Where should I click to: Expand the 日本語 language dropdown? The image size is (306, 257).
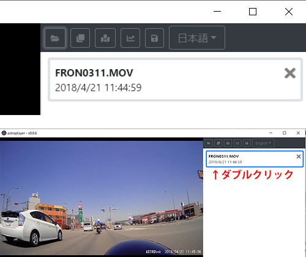197,38
